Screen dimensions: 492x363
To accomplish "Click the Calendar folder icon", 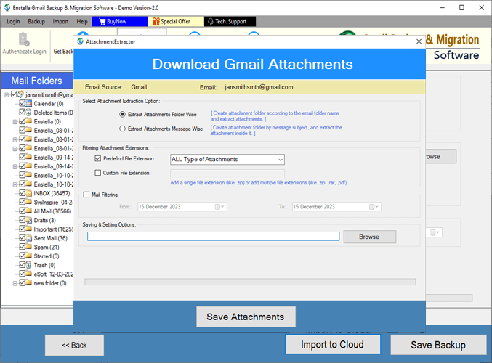I will click(29, 104).
